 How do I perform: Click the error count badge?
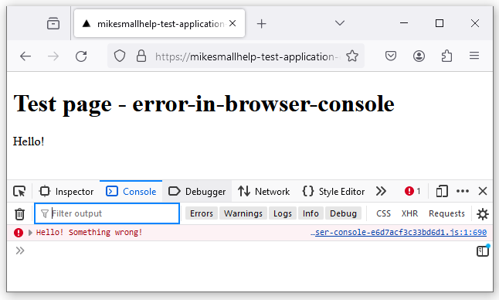(412, 191)
